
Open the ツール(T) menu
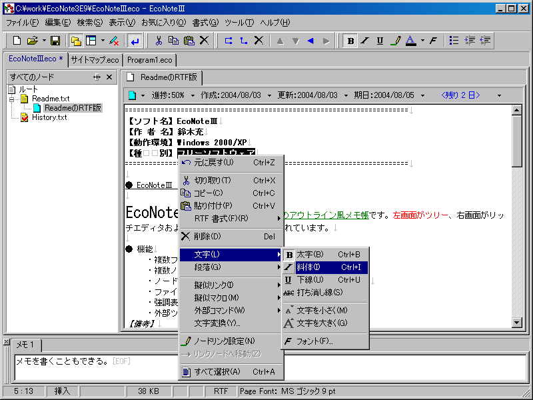pyautogui.click(x=239, y=23)
